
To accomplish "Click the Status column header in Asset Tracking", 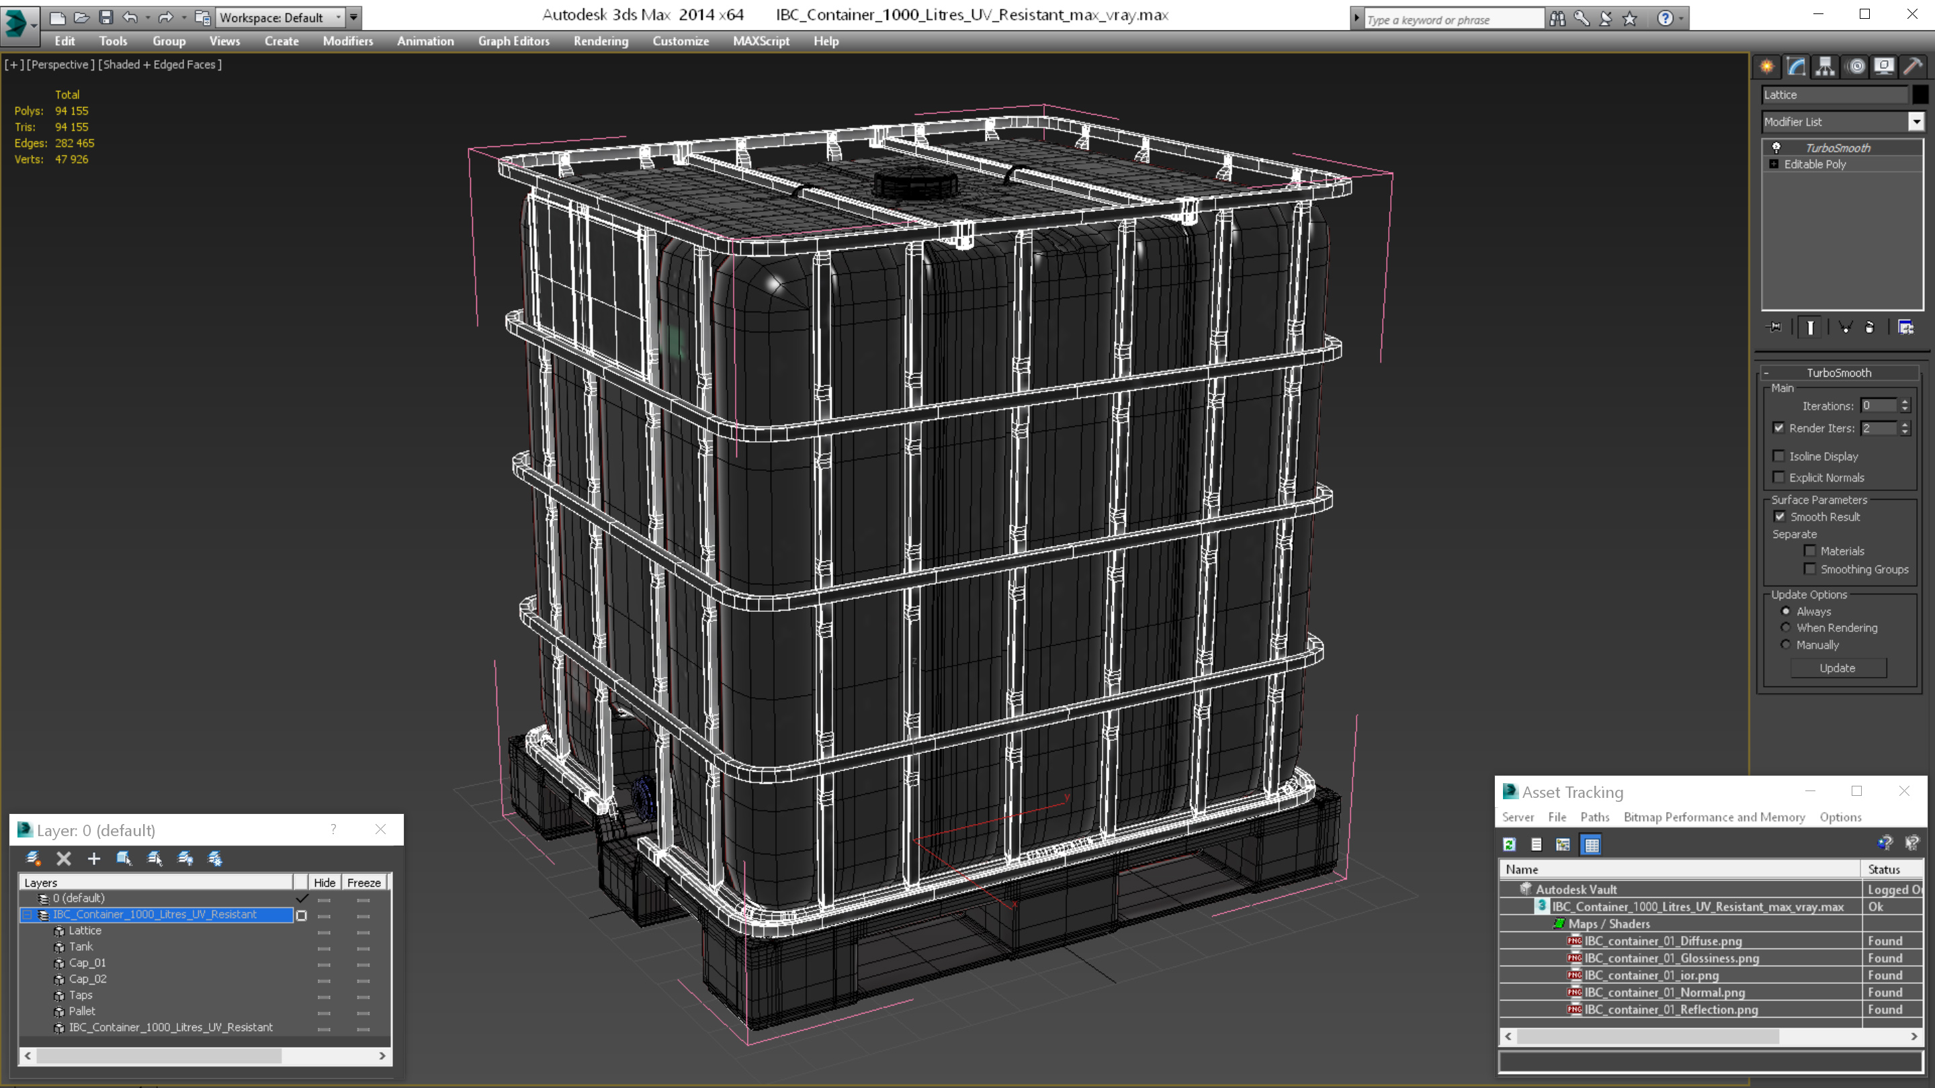I will point(1891,869).
